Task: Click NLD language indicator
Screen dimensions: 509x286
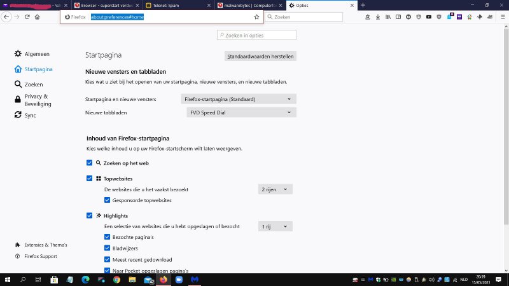Action: click(x=464, y=280)
